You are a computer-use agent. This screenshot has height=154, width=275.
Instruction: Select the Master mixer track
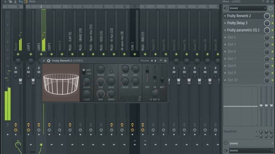16,46
